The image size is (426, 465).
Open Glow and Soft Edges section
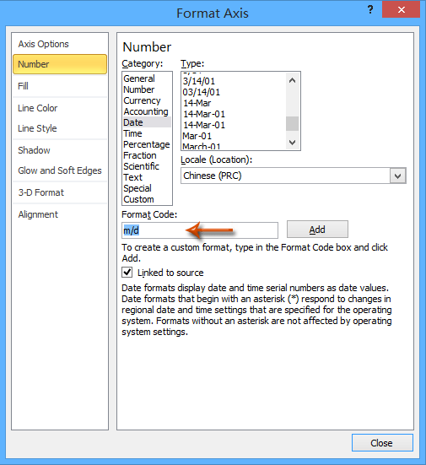point(60,170)
